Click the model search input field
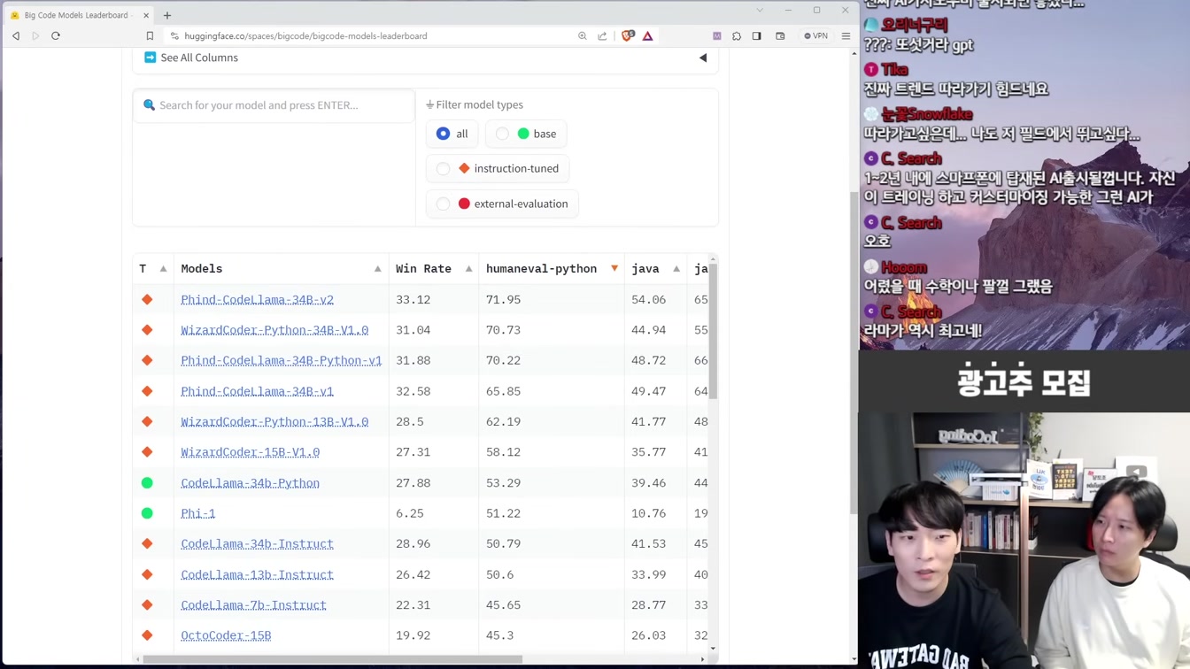The width and height of the screenshot is (1190, 669). (274, 105)
